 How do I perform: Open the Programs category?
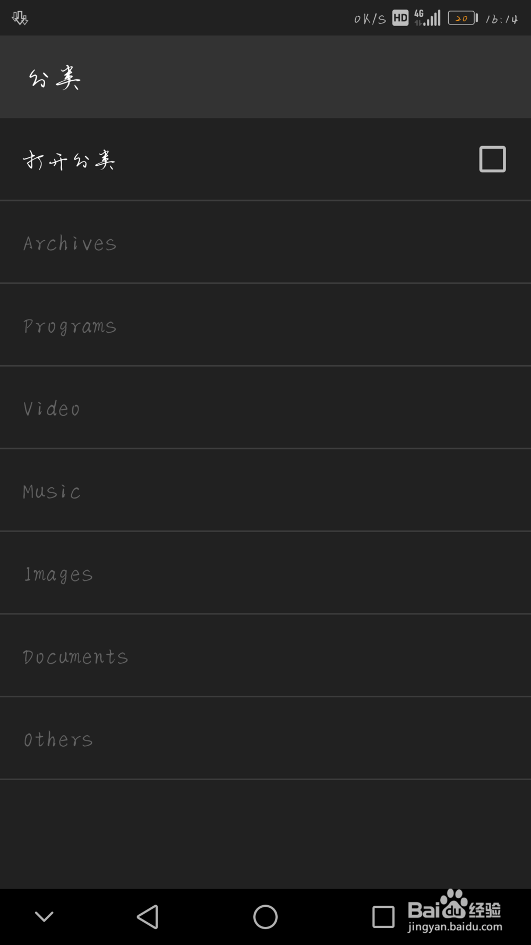point(265,325)
